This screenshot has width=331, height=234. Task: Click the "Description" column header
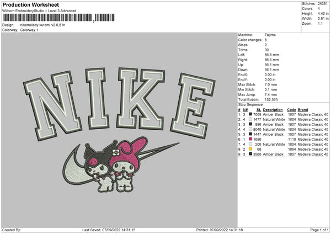[x=273, y=110]
